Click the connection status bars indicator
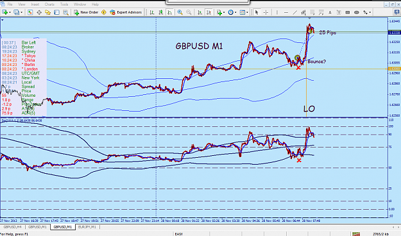Screen dimensions: 401x236 coord(356,233)
